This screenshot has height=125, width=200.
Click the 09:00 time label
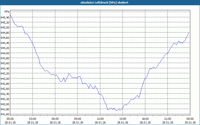tap(77, 119)
